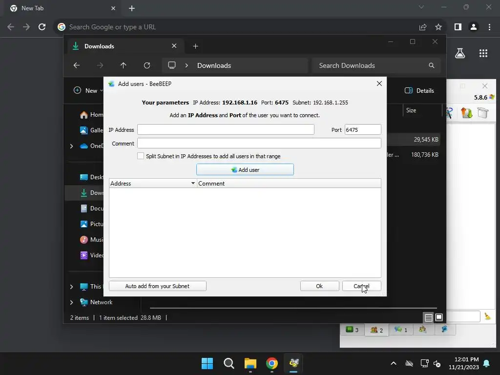
Task: Click BeeBEEP trash bin toolbar icon
Action: coord(483,113)
